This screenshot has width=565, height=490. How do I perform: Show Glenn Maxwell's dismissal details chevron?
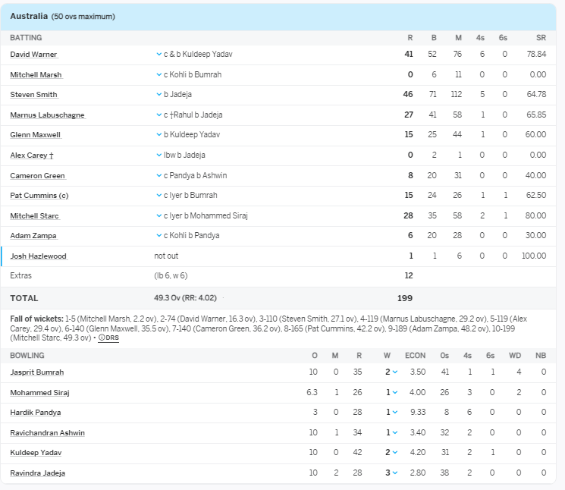coord(159,135)
